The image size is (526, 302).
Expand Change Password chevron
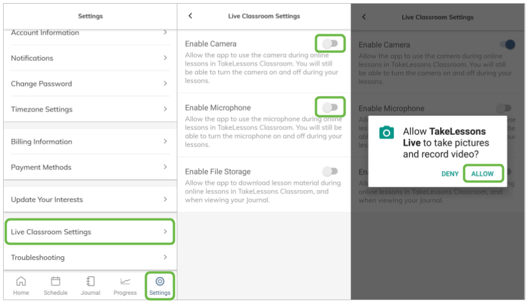(165, 84)
